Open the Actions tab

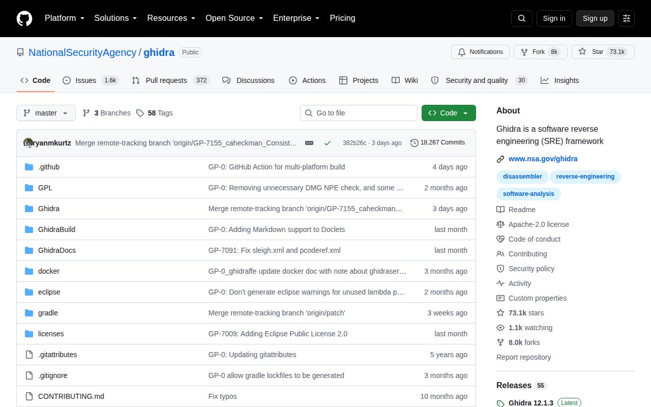(x=307, y=80)
